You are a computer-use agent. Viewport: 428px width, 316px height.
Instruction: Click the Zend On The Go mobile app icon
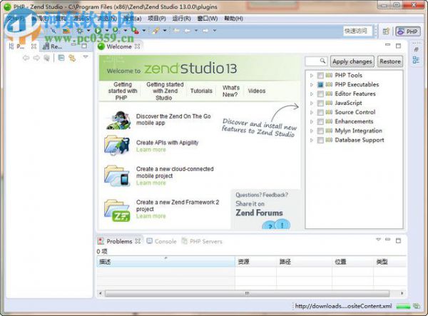pyautogui.click(x=118, y=120)
